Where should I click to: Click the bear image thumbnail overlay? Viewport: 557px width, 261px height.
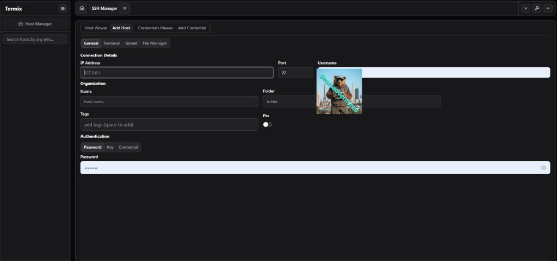(x=339, y=91)
